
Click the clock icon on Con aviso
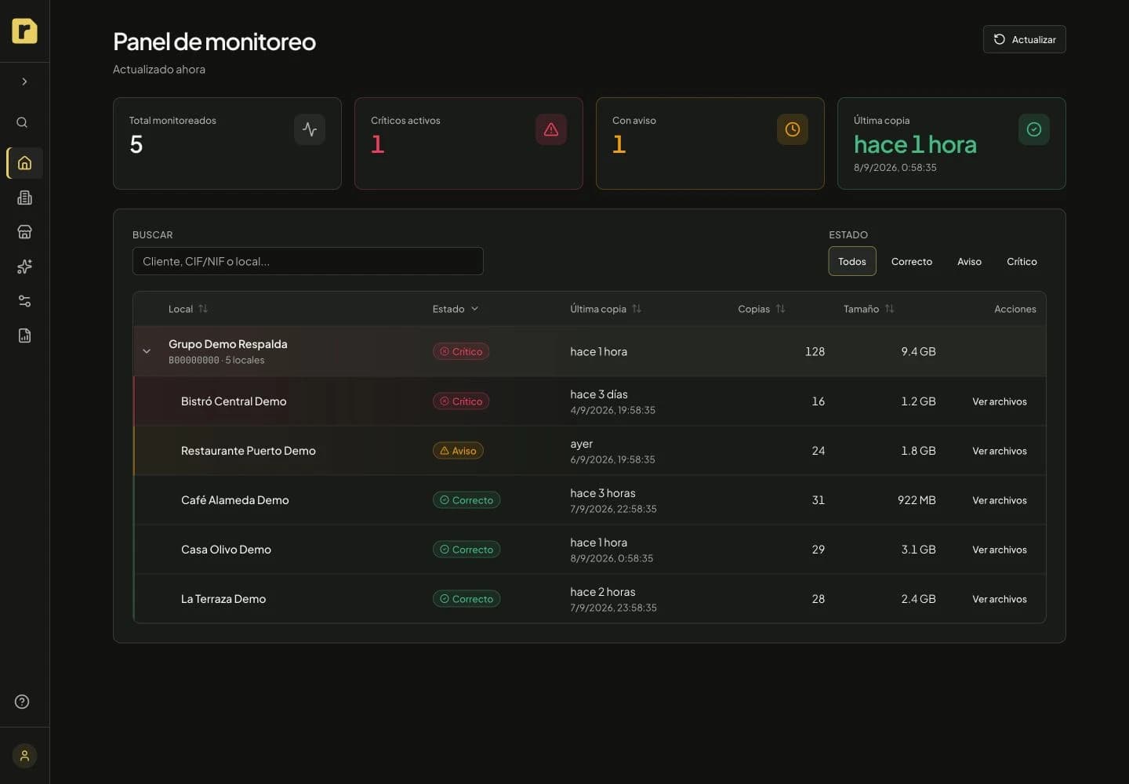coord(793,129)
